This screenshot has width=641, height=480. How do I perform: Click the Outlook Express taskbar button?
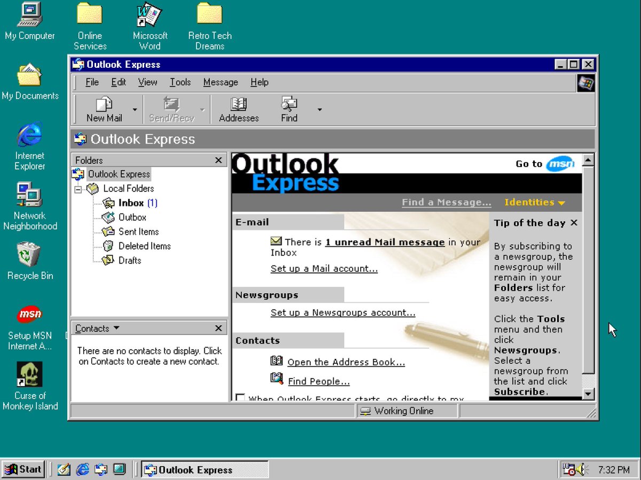205,470
